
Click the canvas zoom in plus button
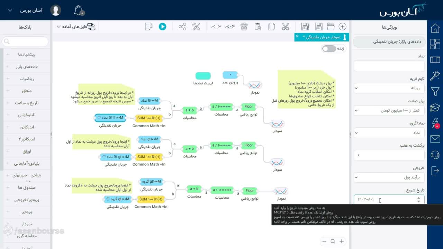[341, 241]
